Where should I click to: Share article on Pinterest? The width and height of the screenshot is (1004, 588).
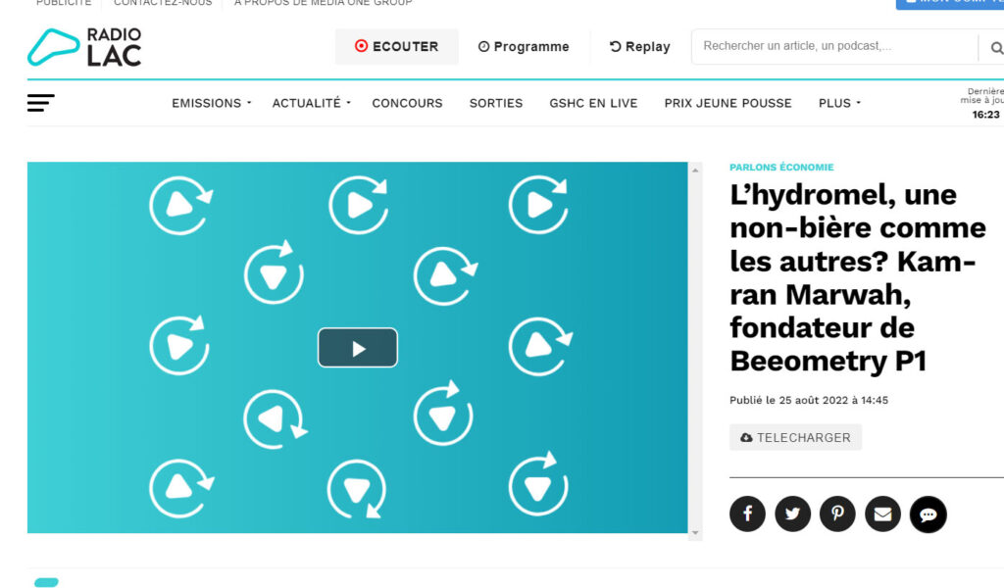[837, 514]
